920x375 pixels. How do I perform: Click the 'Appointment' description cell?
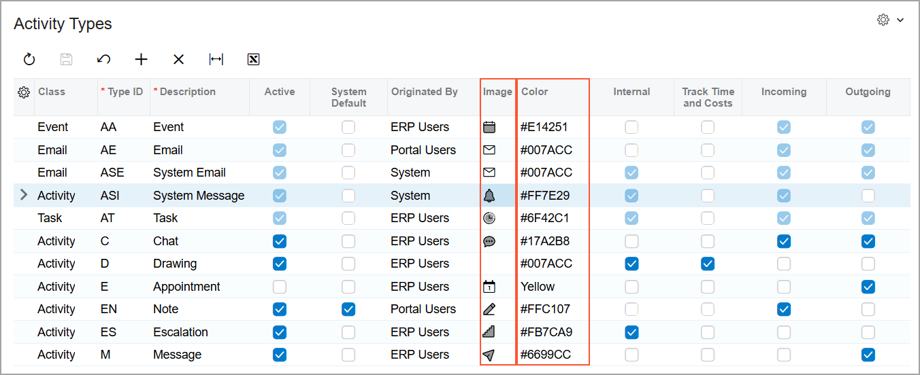[x=186, y=287]
